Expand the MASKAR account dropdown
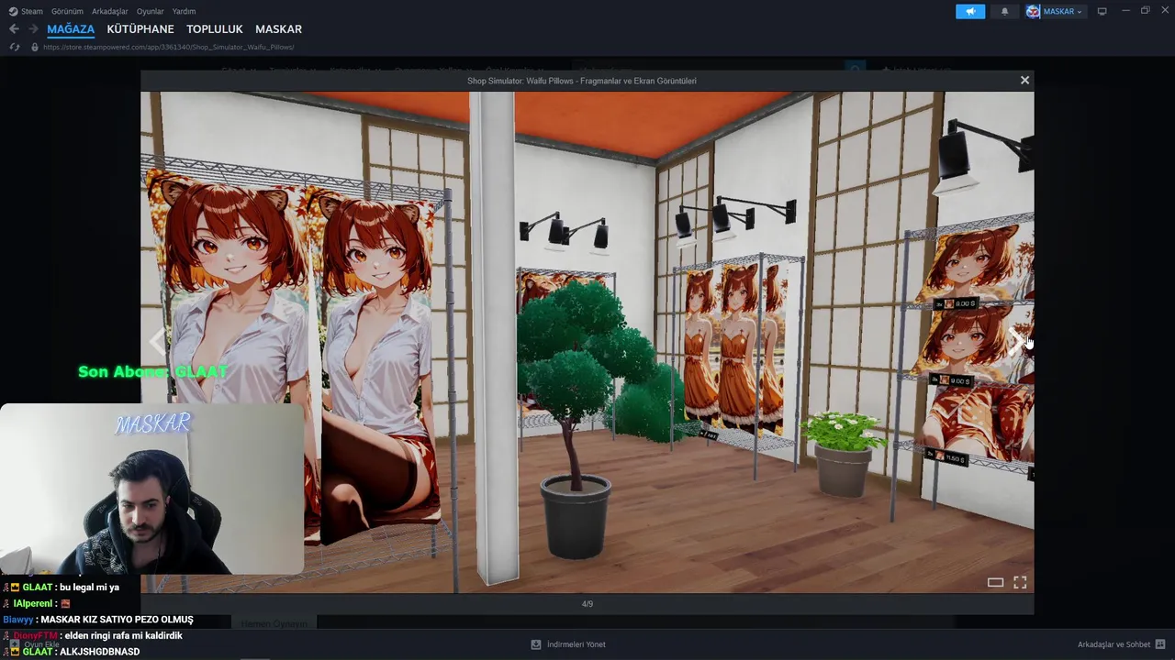This screenshot has width=1175, height=660. [x=1063, y=11]
